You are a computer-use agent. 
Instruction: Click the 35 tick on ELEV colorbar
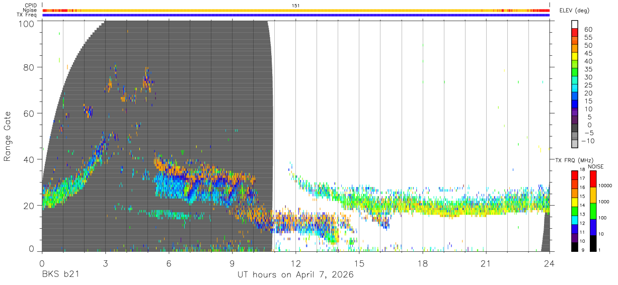(588, 69)
